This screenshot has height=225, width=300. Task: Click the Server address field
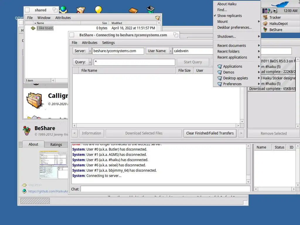118,51
